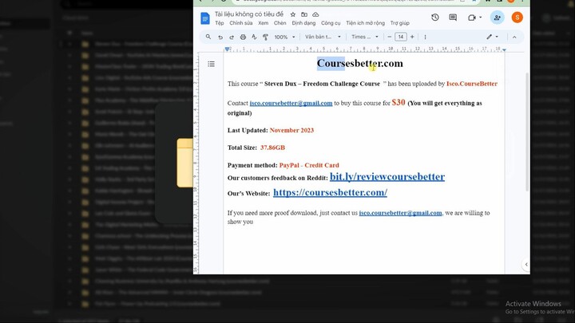Screen dimensions: 575x323
Task: Undo the last action in the toolbar
Action: click(x=220, y=37)
